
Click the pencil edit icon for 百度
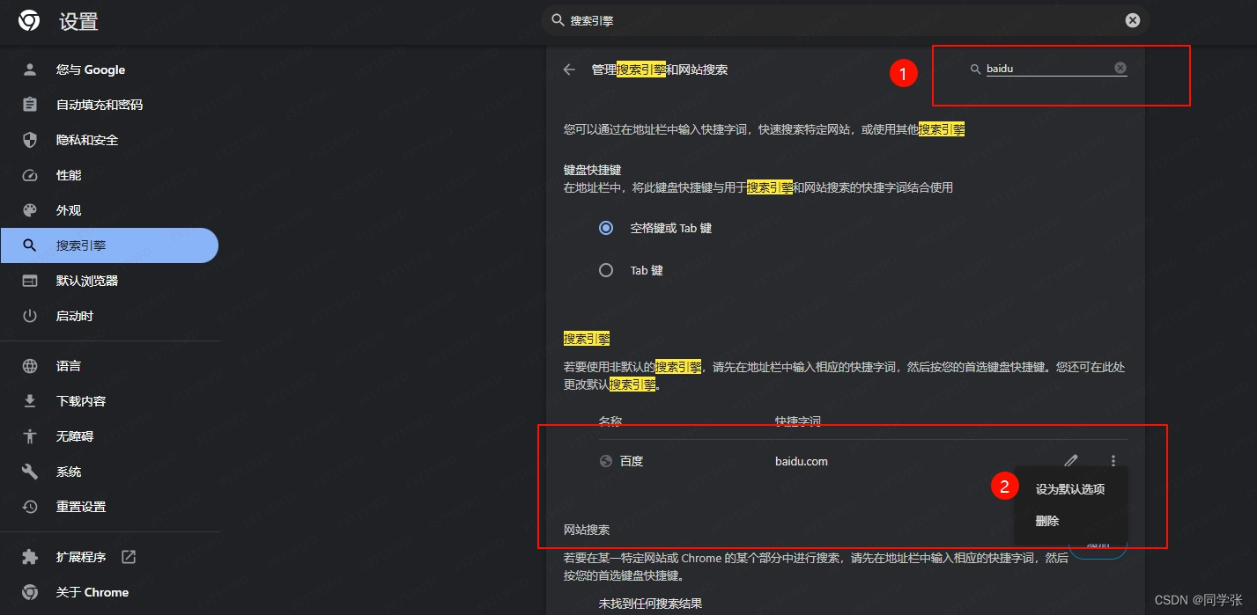pos(1070,461)
